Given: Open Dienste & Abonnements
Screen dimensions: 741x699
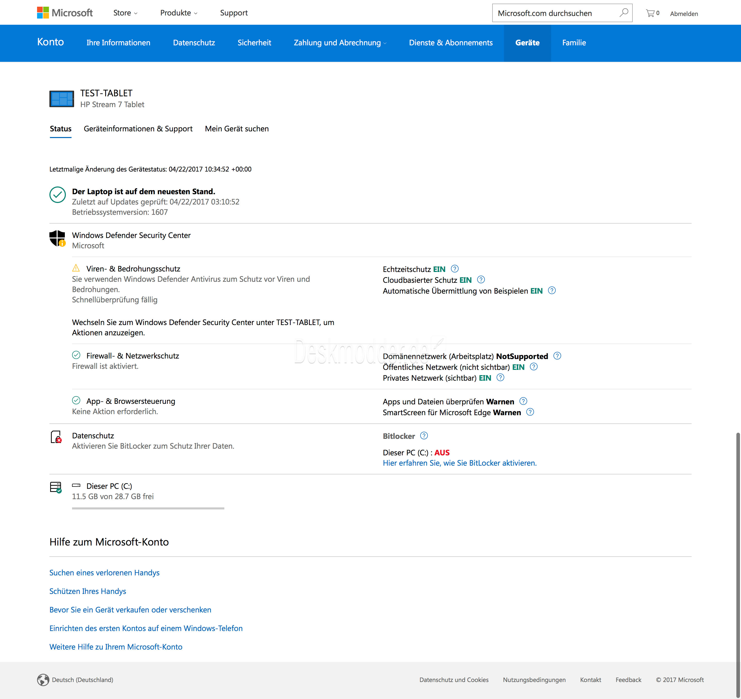Looking at the screenshot, I should tap(451, 43).
